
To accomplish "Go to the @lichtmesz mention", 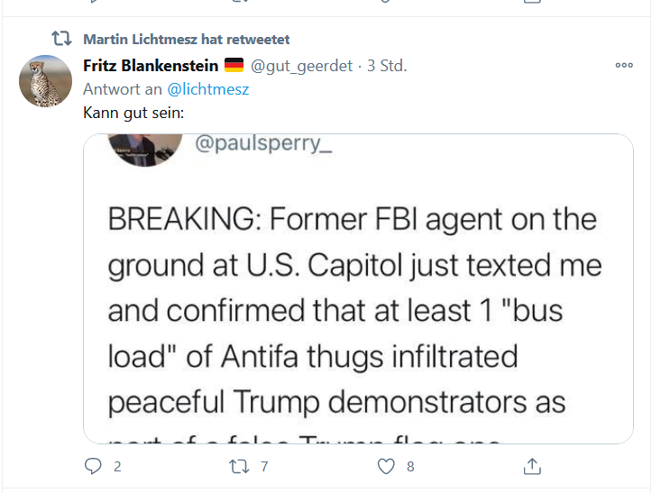I will point(207,89).
